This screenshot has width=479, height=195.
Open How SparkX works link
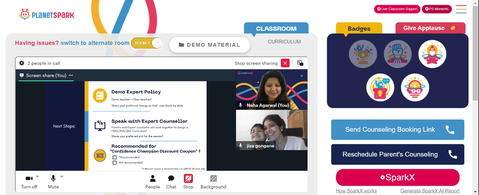(356, 191)
